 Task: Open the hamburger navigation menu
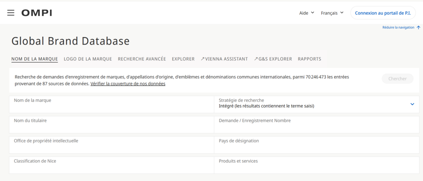[x=11, y=13]
